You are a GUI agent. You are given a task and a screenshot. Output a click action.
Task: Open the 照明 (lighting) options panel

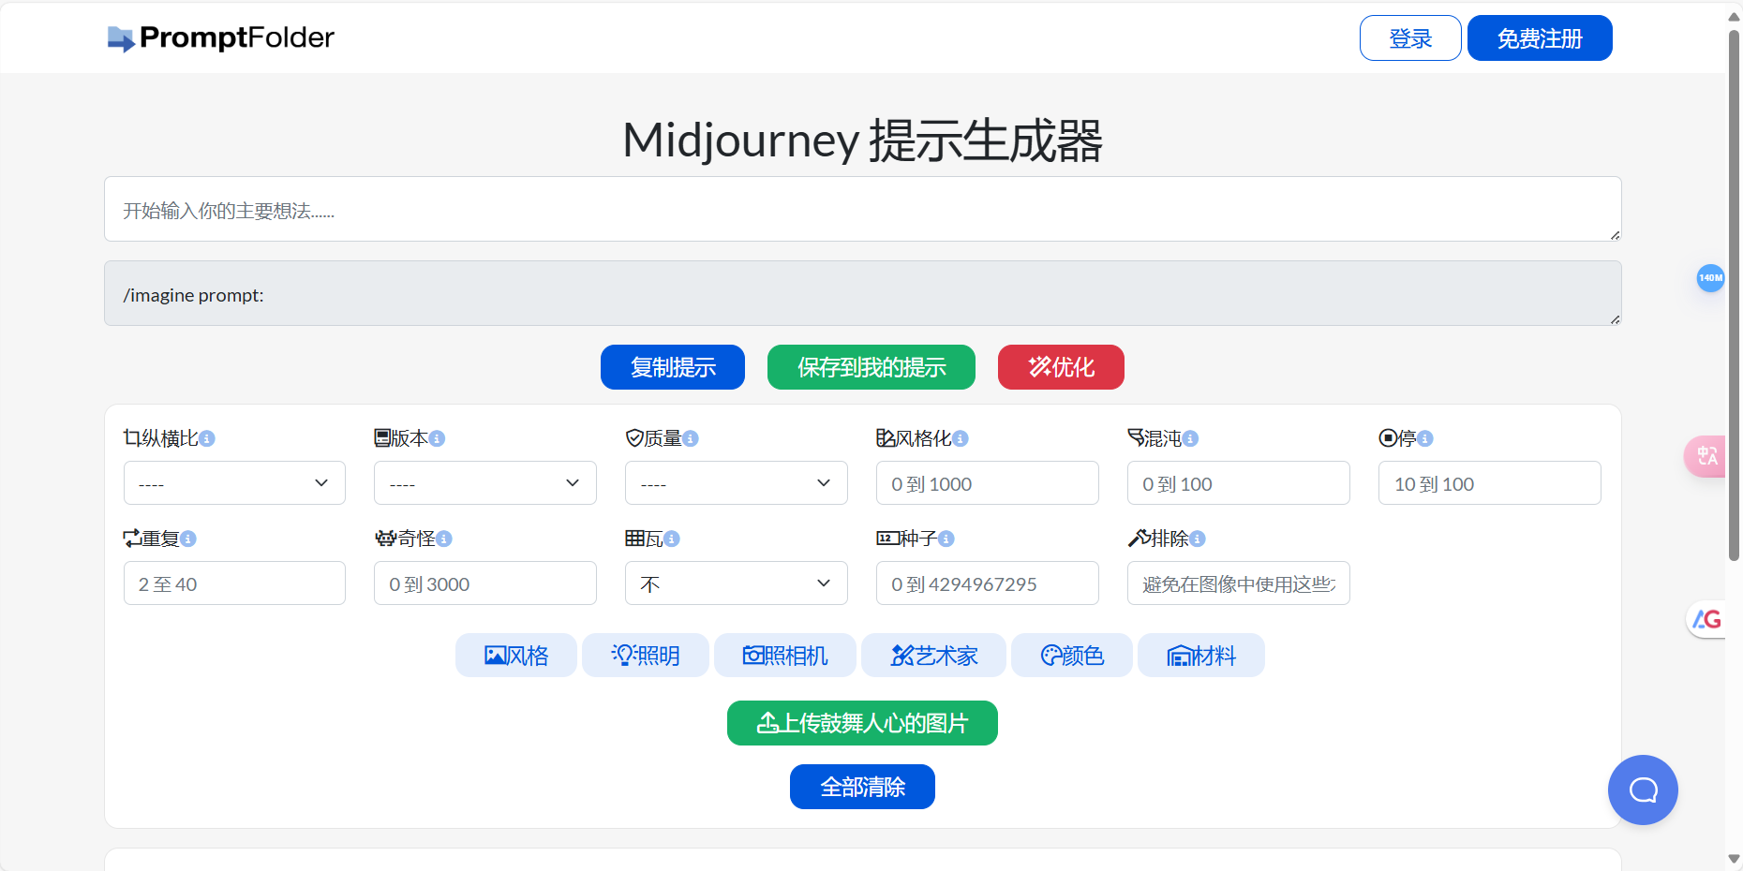coord(645,655)
